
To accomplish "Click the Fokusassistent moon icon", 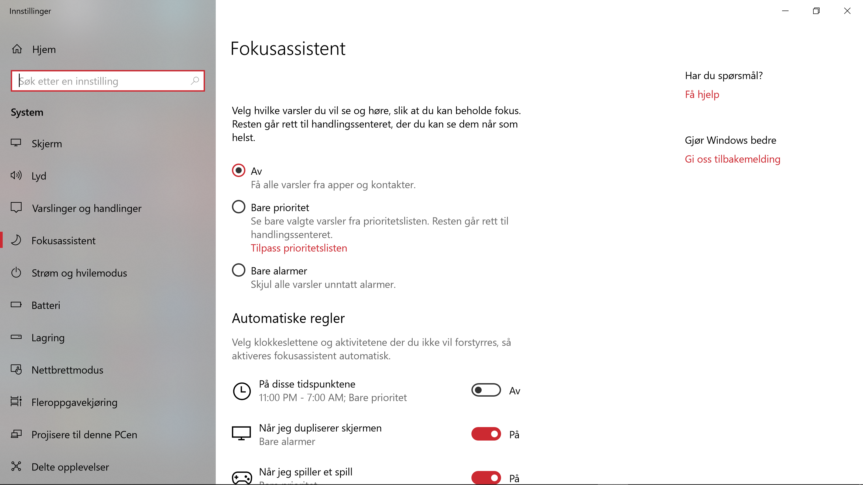I will pyautogui.click(x=16, y=240).
